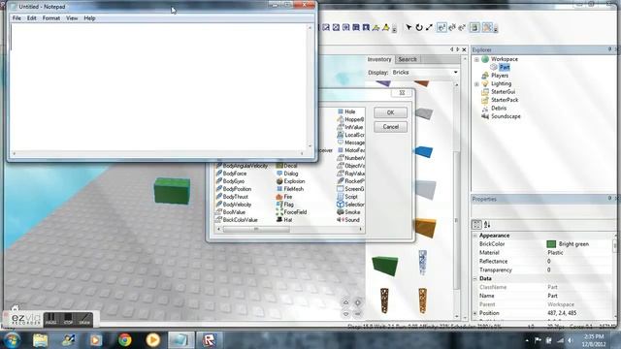This screenshot has height=349, width=621.
Task: Click the ezvid recorder Stop button
Action: point(68,319)
